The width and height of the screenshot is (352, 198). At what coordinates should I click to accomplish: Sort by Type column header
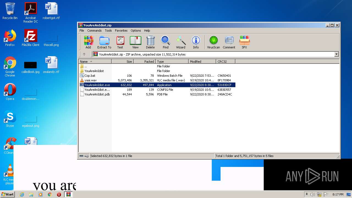click(172, 62)
